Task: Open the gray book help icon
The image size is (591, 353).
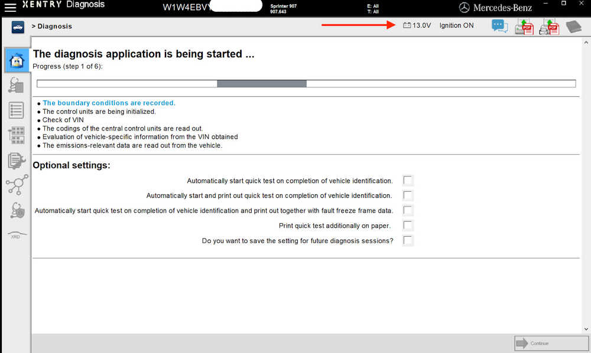Action: coord(574,27)
